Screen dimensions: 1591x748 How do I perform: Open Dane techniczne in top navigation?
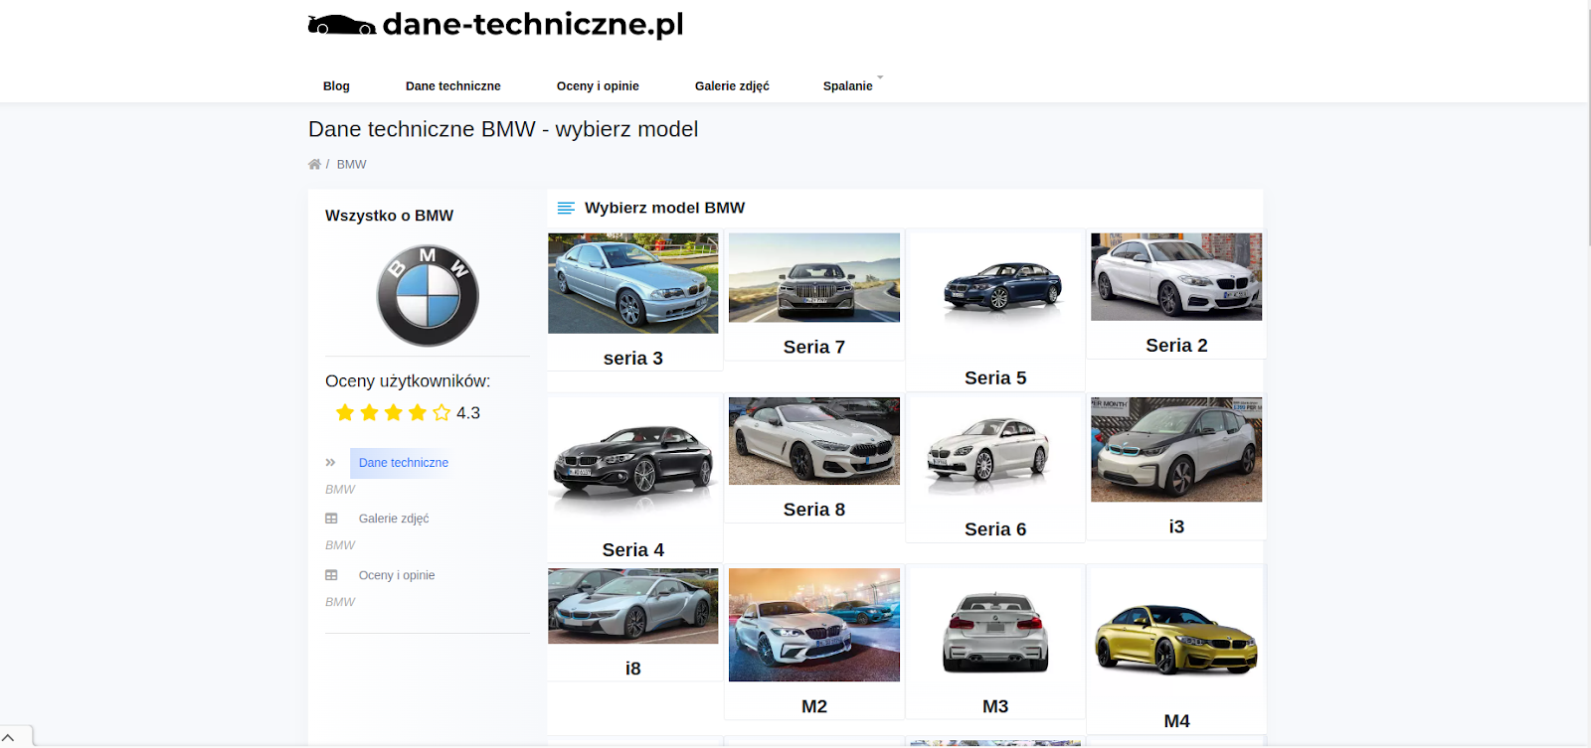point(453,86)
